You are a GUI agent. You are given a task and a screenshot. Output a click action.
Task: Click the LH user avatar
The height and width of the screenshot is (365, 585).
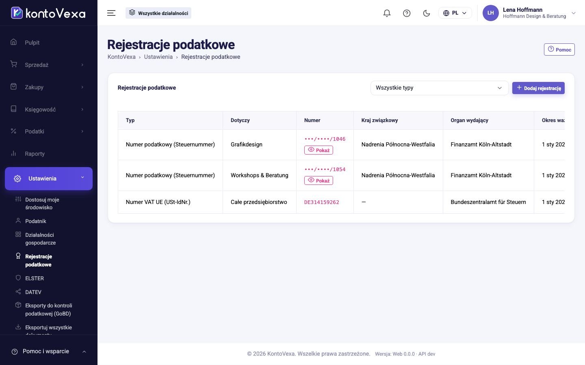pyautogui.click(x=490, y=13)
